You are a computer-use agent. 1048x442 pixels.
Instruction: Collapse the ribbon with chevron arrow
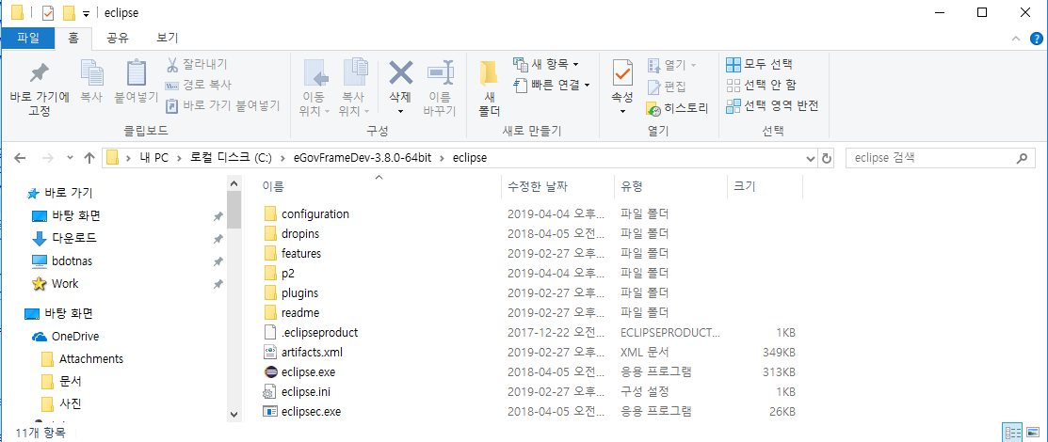click(1016, 39)
